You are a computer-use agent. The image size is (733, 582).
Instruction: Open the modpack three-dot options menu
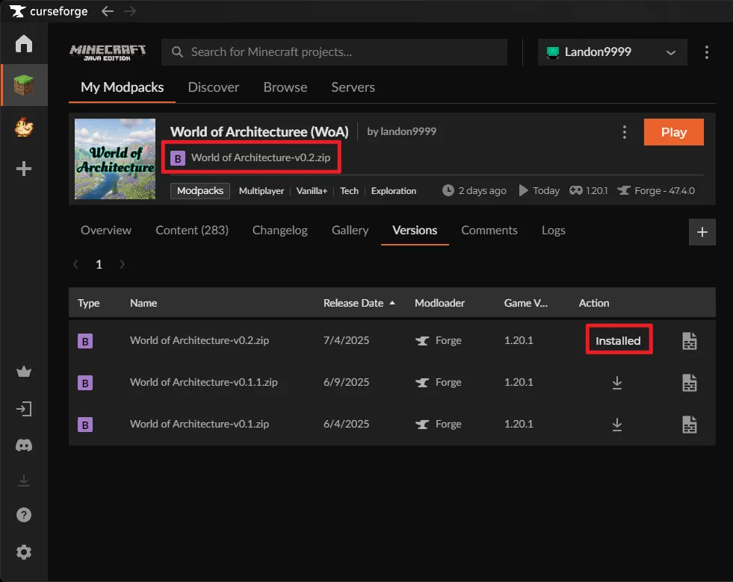[624, 132]
